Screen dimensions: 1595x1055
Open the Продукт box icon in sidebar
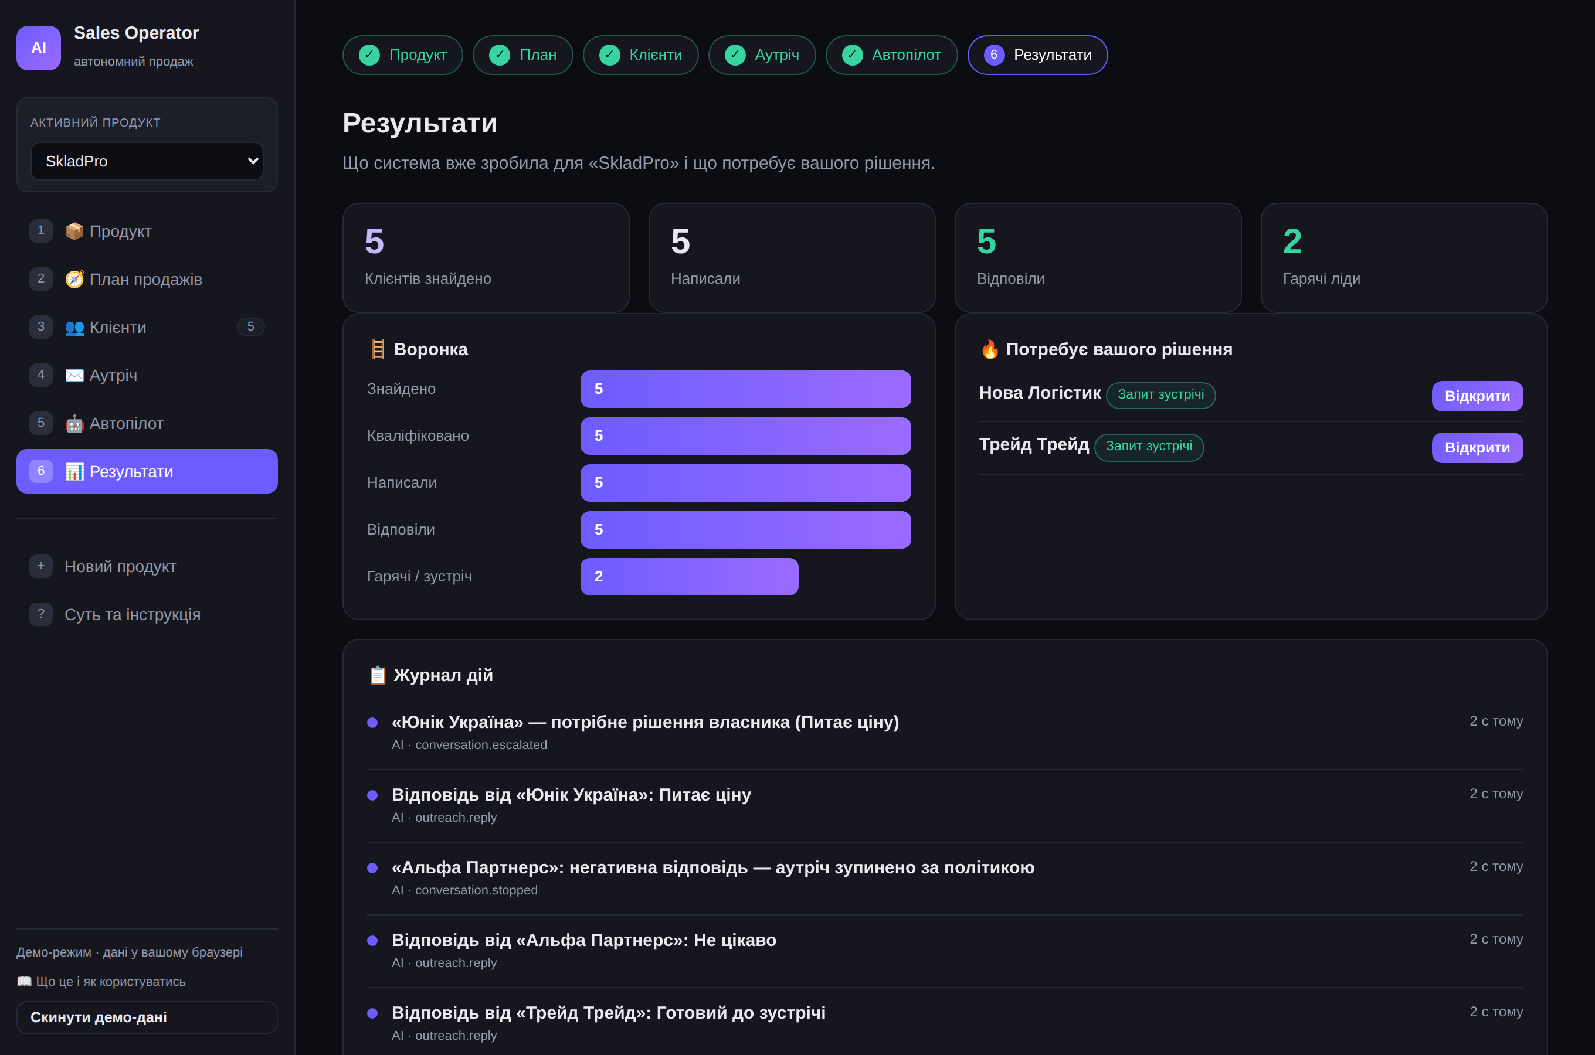pos(74,232)
